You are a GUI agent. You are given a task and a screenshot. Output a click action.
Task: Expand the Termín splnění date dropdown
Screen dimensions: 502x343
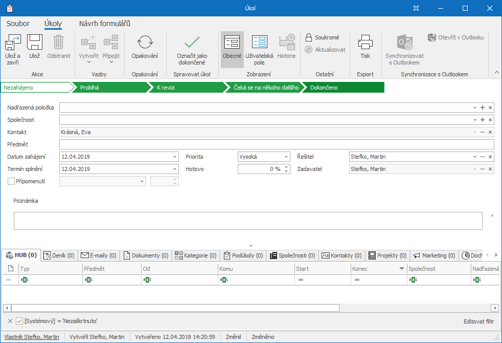tap(175, 169)
